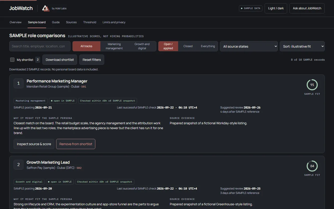The image size is (334, 209).
Task: Filter by Marketing management track
Action: tap(114, 46)
